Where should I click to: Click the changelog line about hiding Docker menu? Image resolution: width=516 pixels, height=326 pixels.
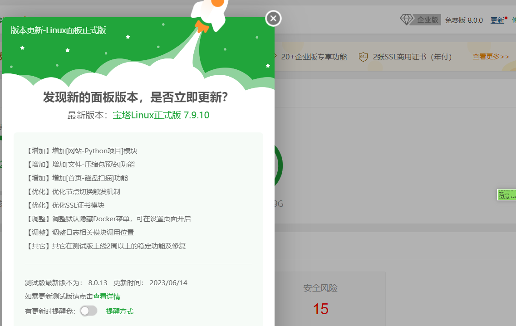point(108,219)
